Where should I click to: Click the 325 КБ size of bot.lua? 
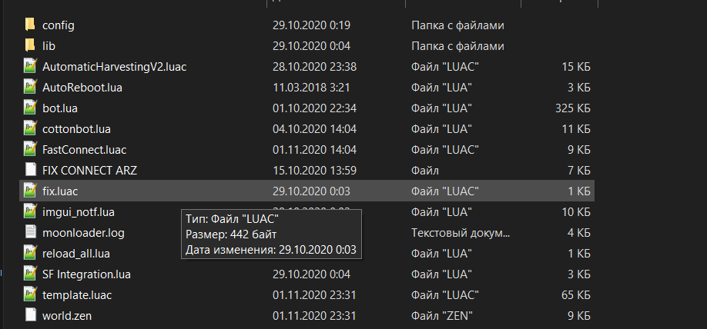(572, 108)
